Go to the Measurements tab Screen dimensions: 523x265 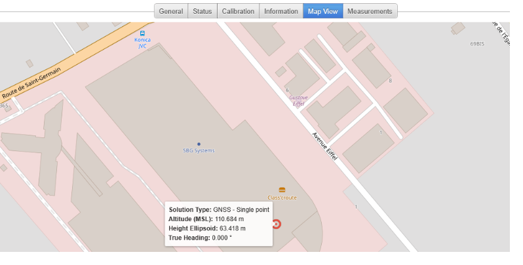tap(370, 11)
